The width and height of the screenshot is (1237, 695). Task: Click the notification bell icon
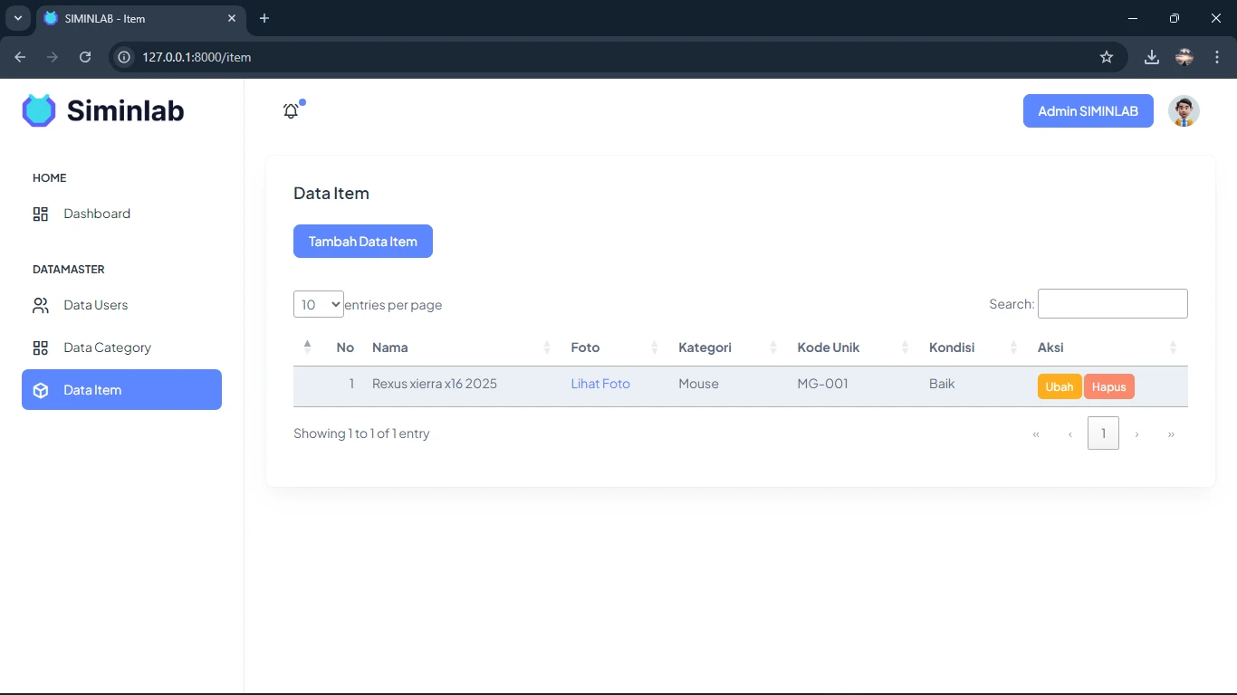coord(291,111)
